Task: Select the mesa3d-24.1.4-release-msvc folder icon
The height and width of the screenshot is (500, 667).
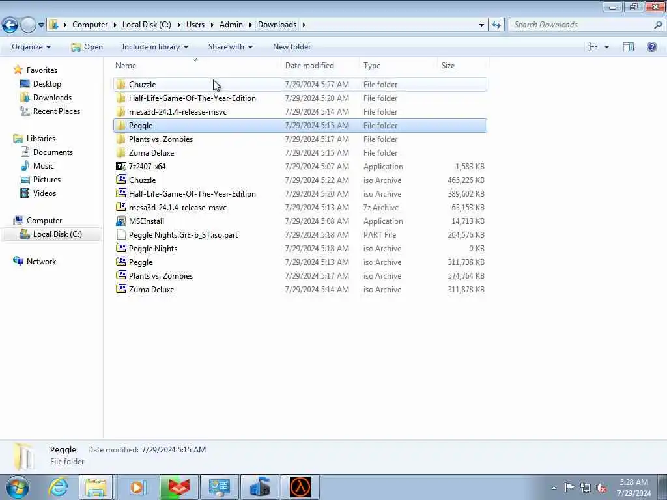Action: click(x=121, y=111)
